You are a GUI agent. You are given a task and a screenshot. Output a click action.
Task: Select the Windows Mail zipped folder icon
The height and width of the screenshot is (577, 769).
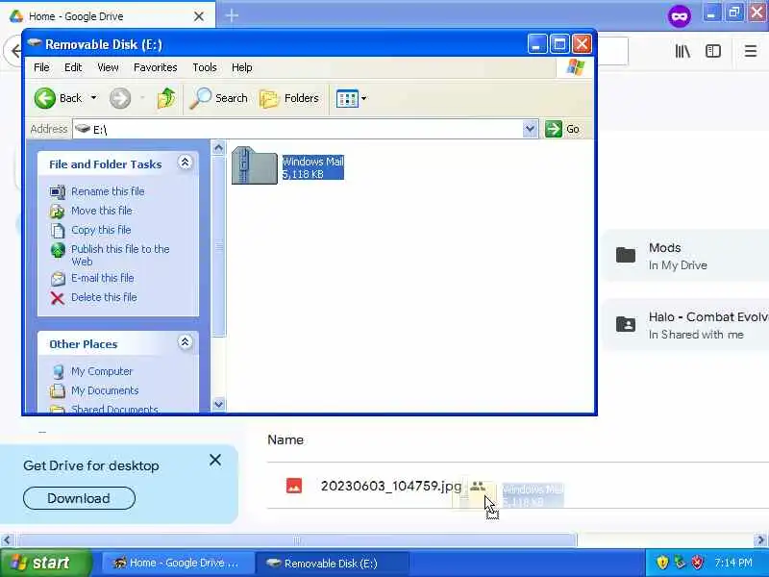(x=255, y=165)
